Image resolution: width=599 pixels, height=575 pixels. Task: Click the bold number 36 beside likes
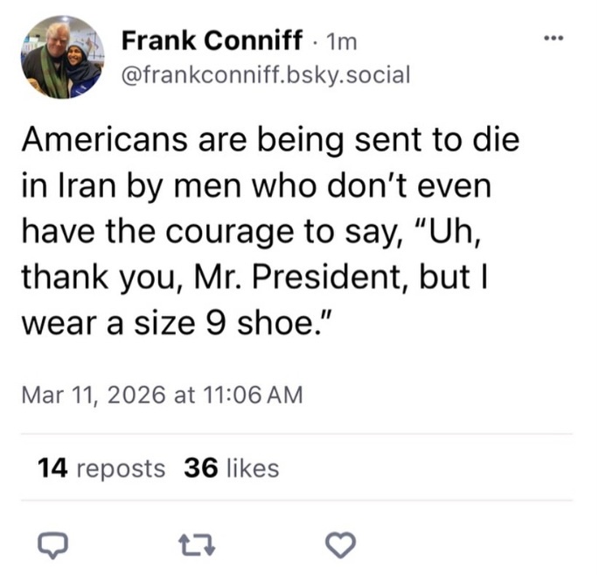point(200,468)
